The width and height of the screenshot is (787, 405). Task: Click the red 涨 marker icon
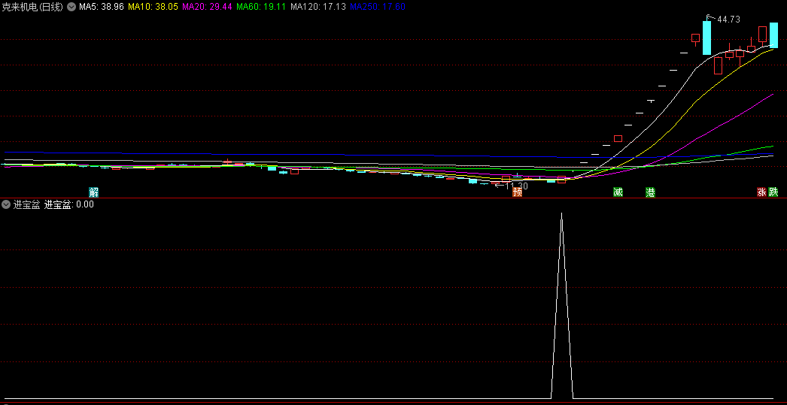point(762,192)
